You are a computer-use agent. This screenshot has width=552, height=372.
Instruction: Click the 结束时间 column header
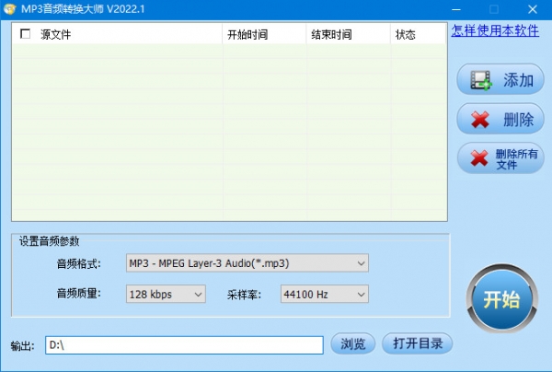[x=348, y=34]
